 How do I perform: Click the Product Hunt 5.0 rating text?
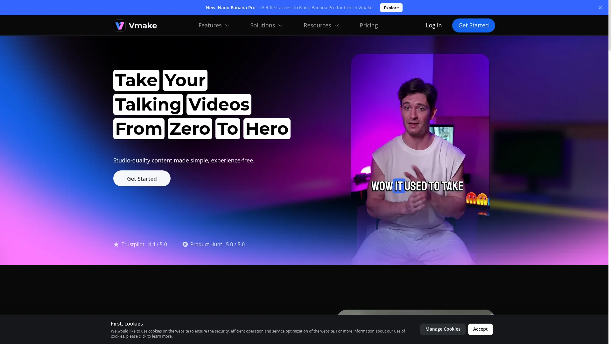pyautogui.click(x=235, y=244)
